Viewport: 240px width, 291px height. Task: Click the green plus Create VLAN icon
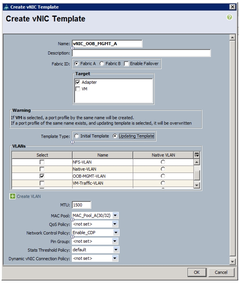coord(12,196)
